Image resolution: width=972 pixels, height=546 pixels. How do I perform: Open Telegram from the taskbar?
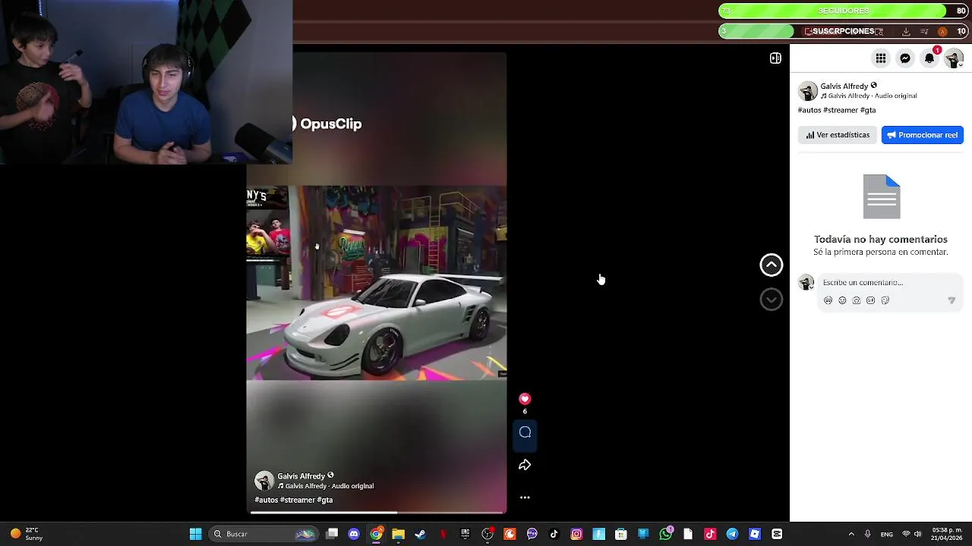[732, 534]
